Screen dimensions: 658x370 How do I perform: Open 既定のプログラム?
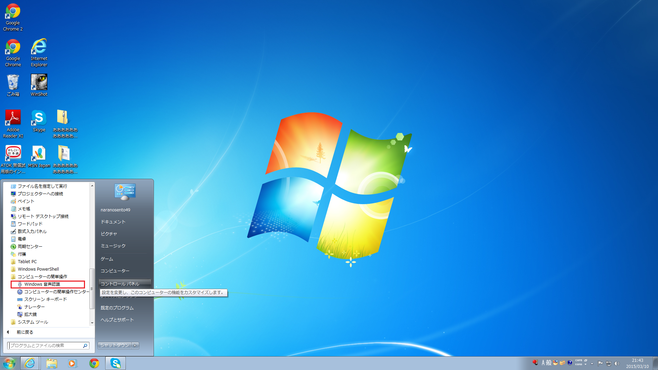[117, 308]
